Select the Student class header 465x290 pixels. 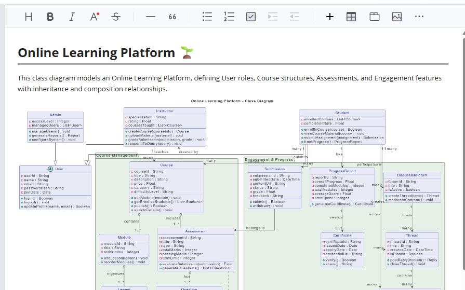[x=342, y=113]
